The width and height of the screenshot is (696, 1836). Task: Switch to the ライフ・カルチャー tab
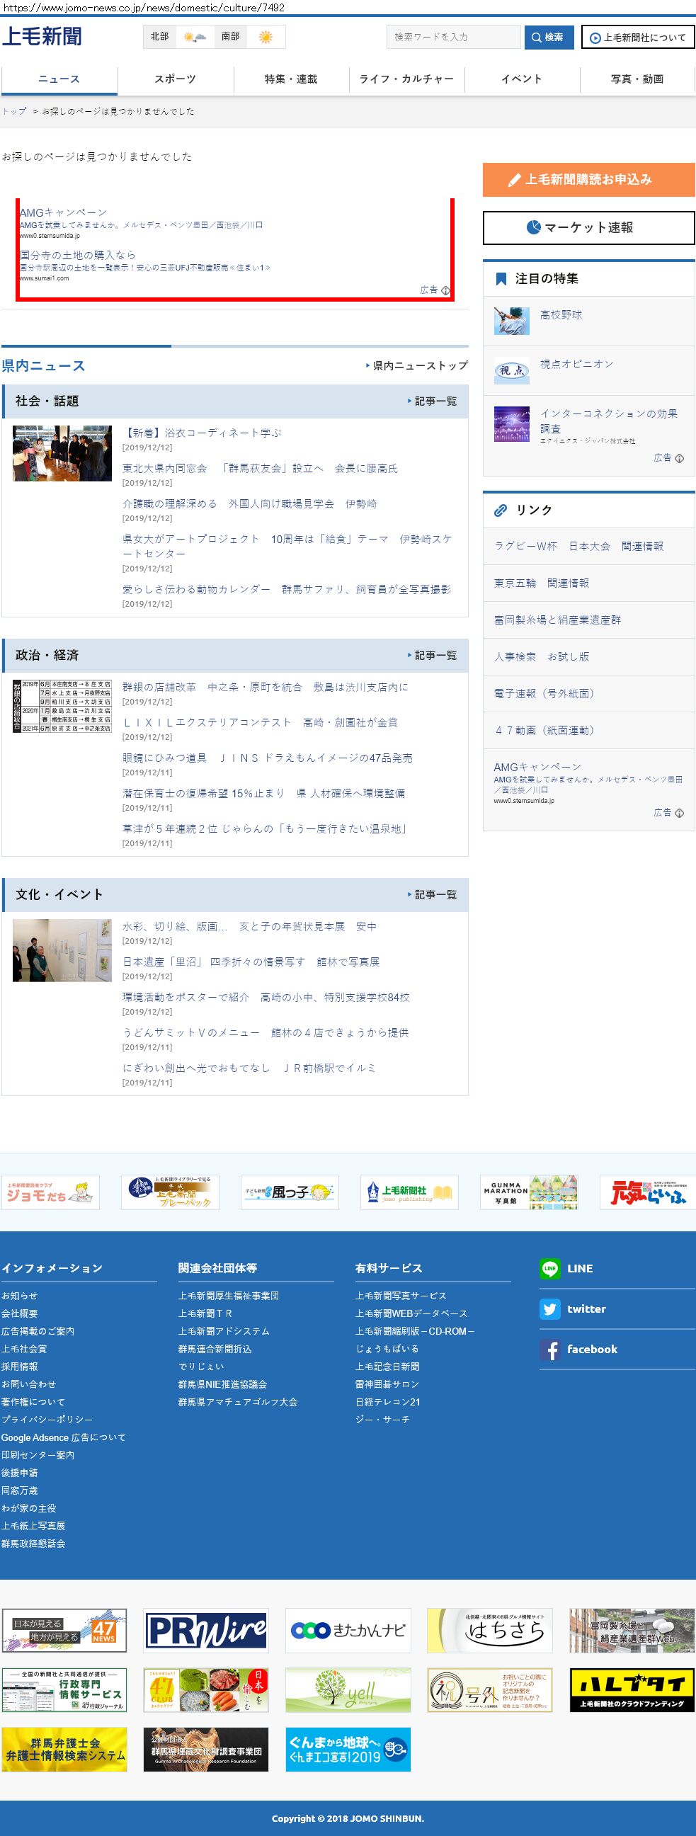[x=407, y=79]
